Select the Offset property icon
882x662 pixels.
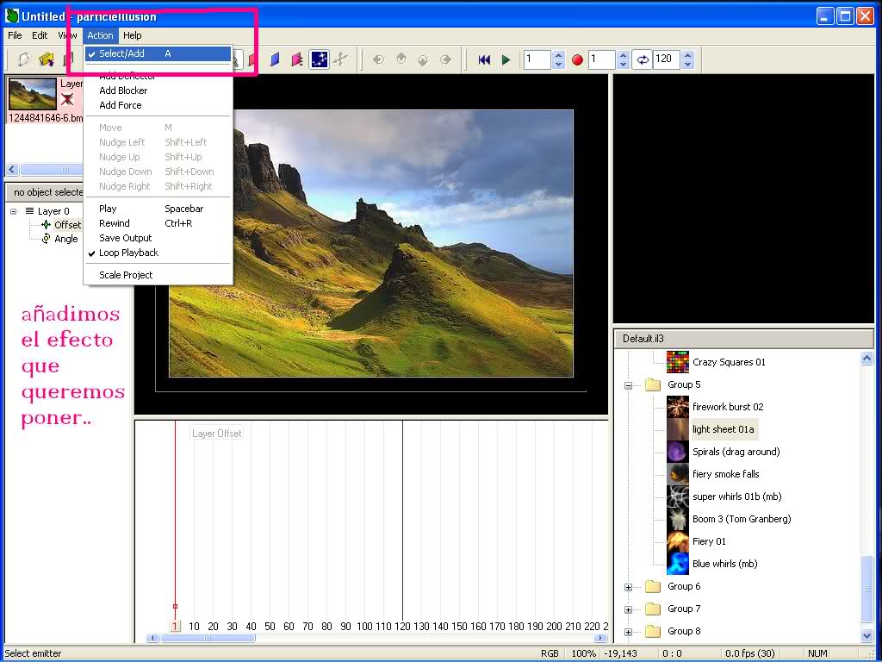point(47,225)
